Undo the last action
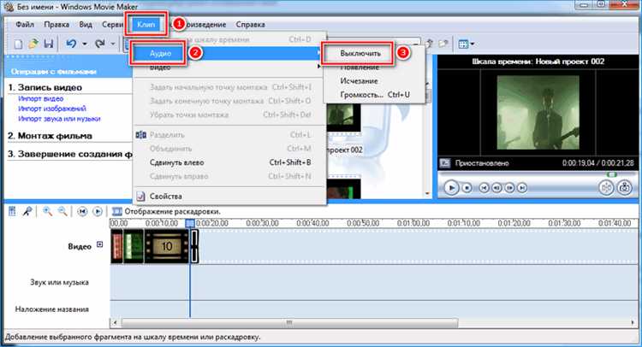 [x=71, y=44]
